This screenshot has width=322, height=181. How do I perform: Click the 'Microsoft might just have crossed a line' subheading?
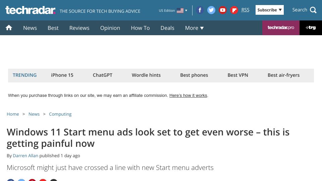(x=110, y=168)
